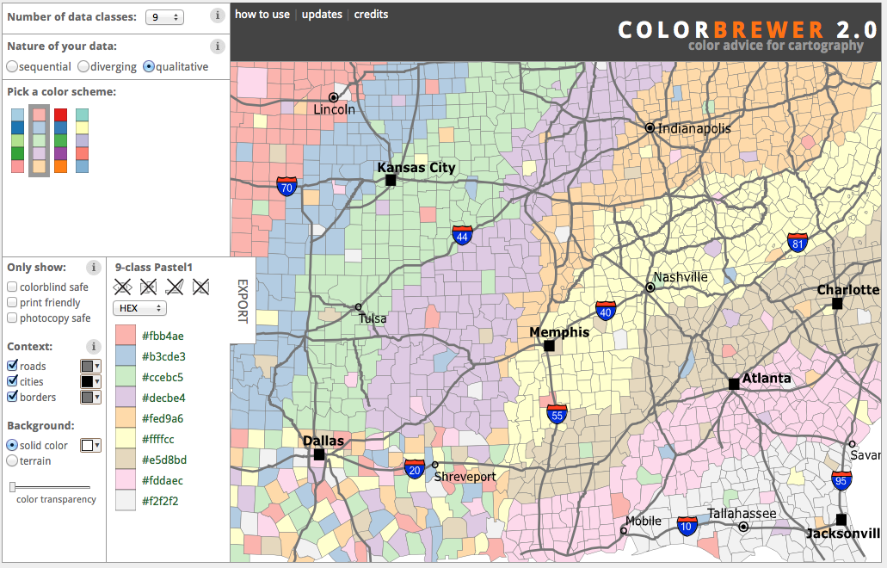Image resolution: width=887 pixels, height=568 pixels.
Task: Choose the terrain background option
Action: pos(12,461)
